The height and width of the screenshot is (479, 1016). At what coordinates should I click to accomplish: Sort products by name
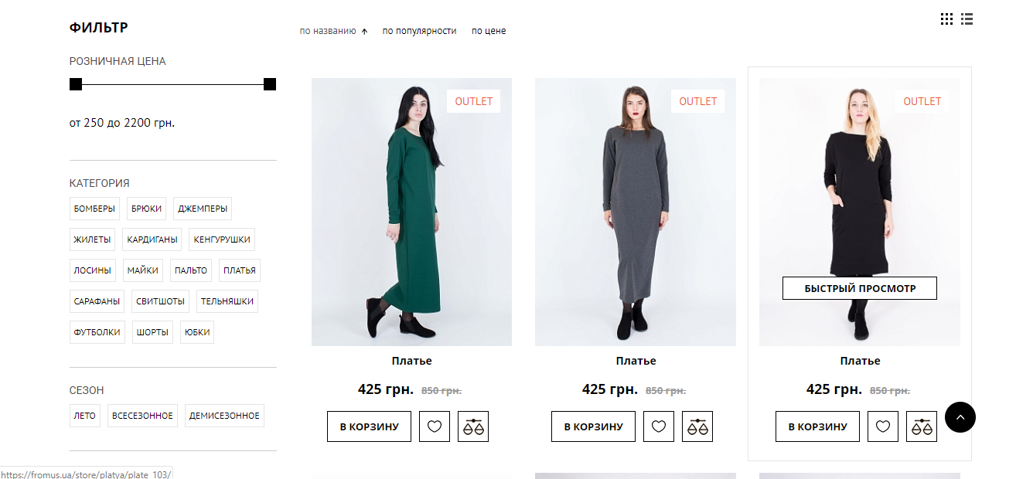pos(328,31)
